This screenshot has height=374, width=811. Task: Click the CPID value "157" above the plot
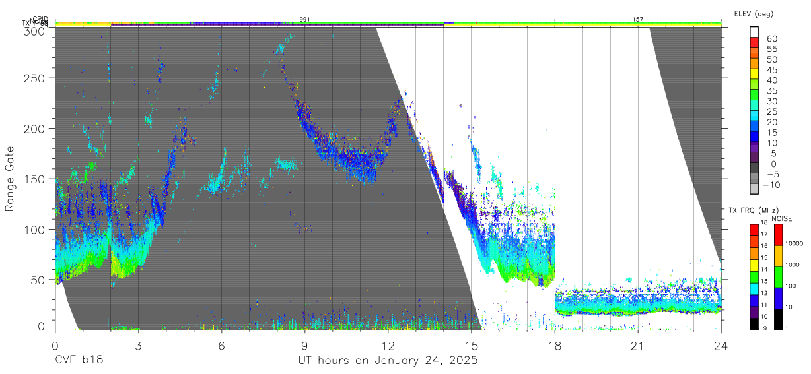click(x=637, y=20)
